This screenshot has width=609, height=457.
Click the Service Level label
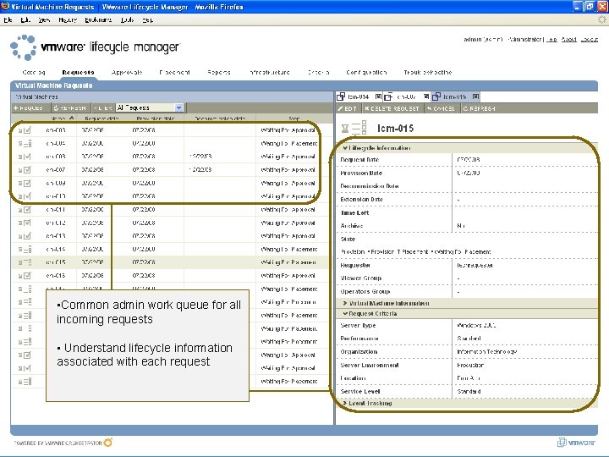360,391
